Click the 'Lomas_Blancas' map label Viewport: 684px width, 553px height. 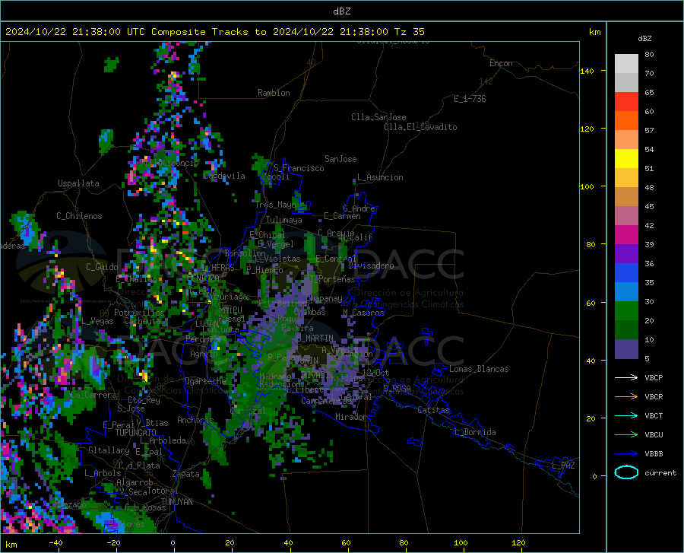(x=479, y=369)
